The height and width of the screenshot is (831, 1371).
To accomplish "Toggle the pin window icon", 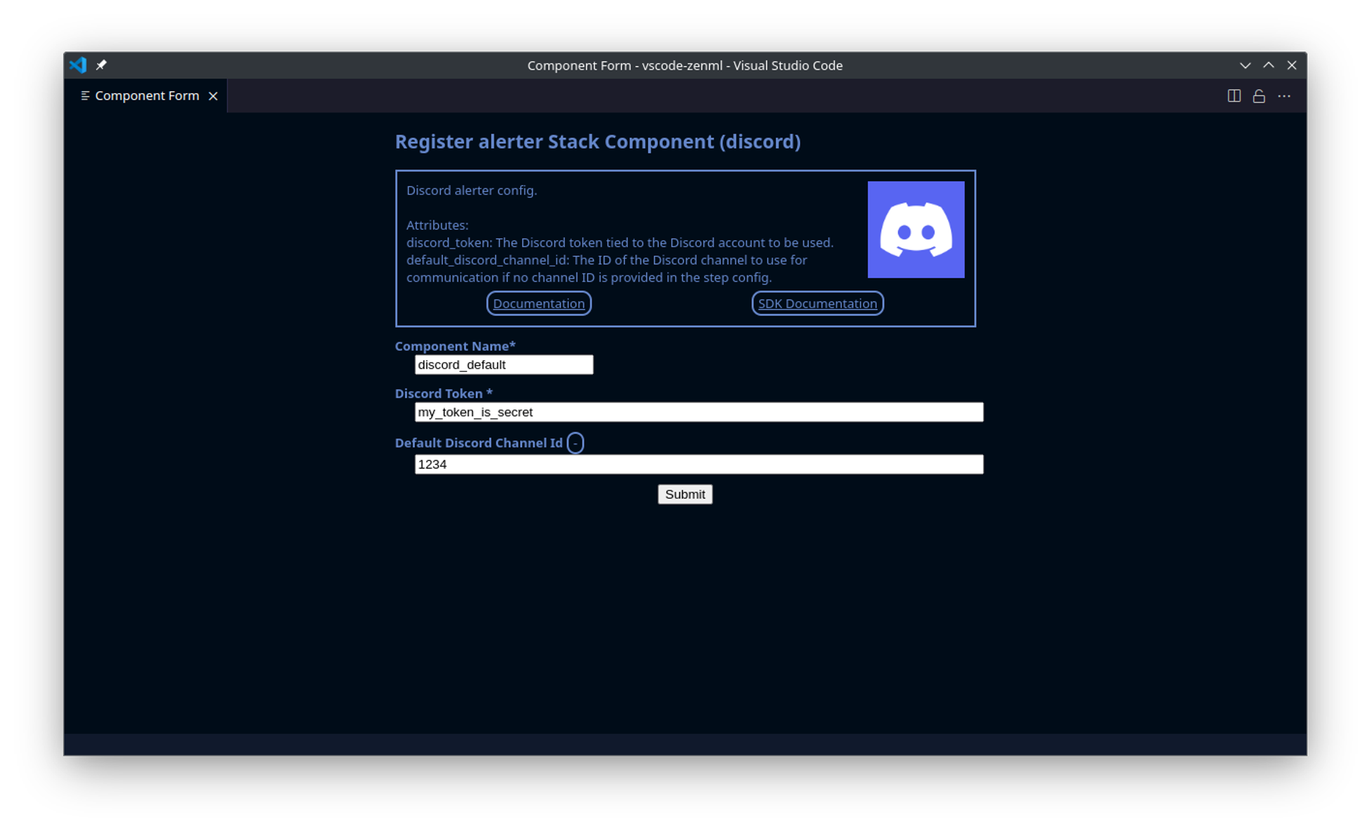I will 101,65.
